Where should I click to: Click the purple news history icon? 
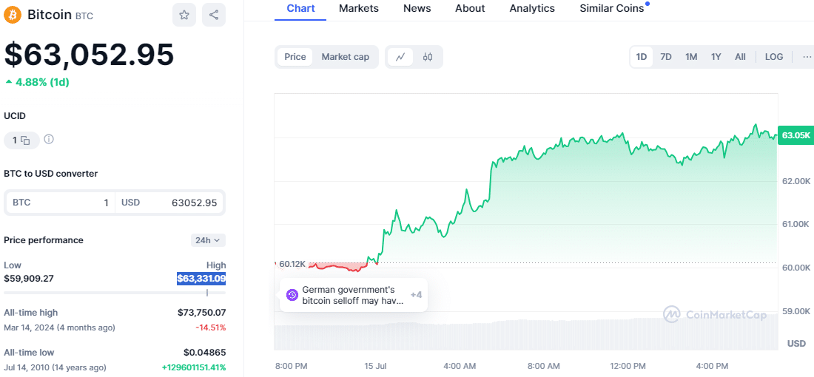[x=292, y=295]
